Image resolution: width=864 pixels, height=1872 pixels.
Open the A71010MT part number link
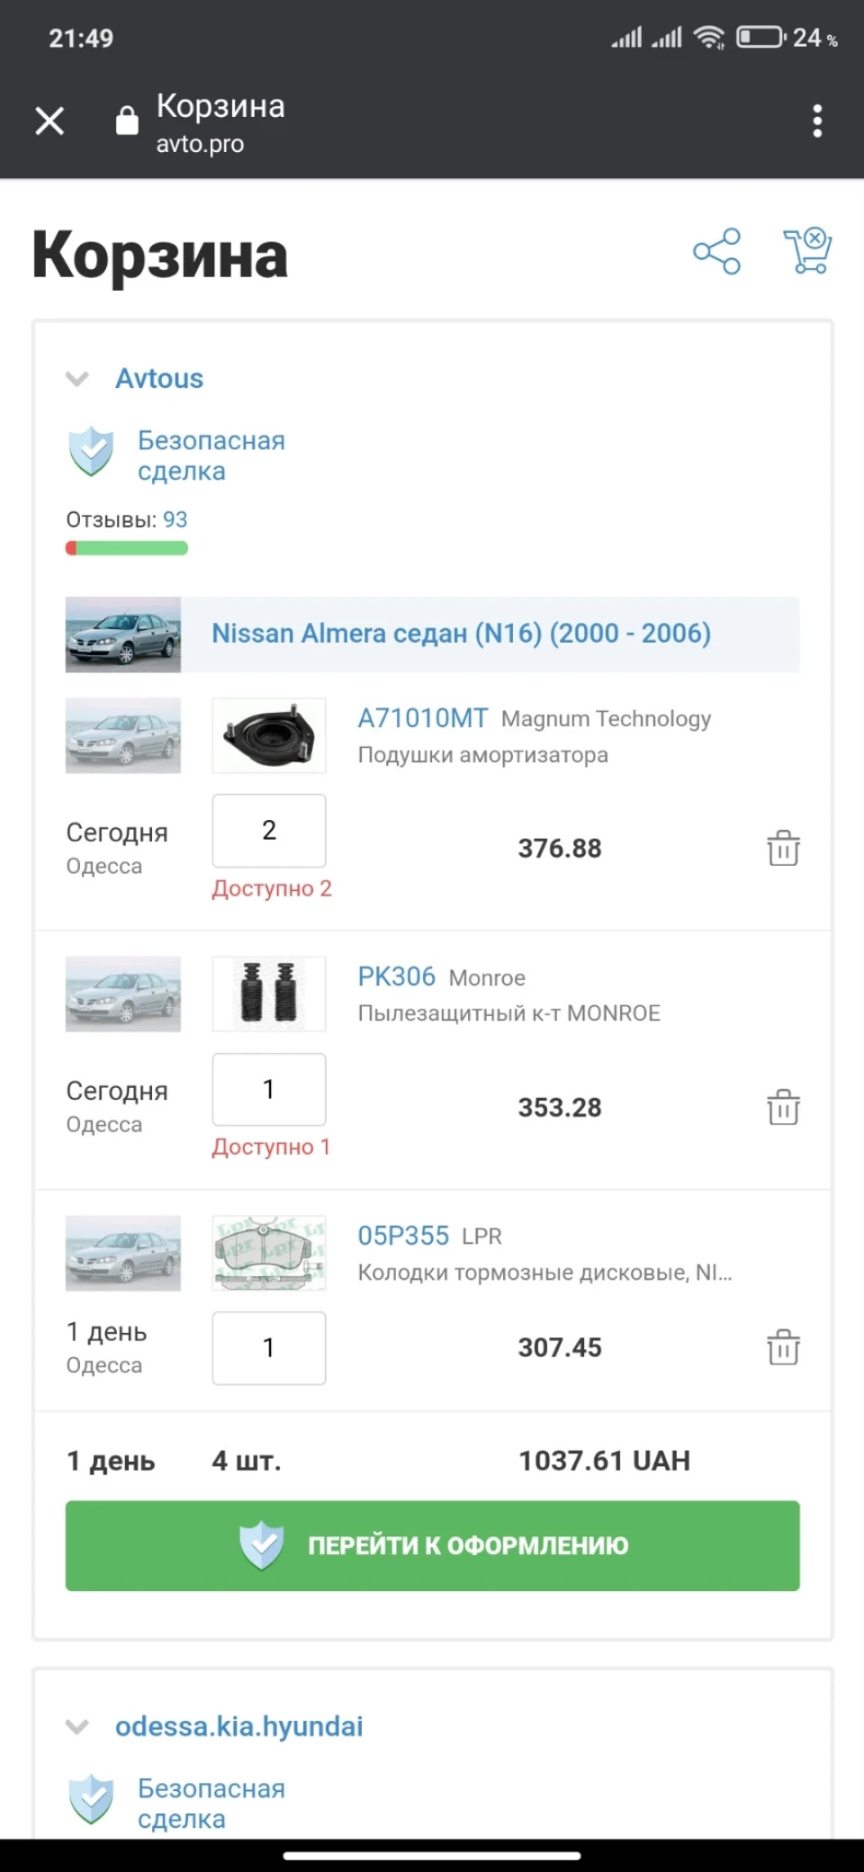point(423,718)
